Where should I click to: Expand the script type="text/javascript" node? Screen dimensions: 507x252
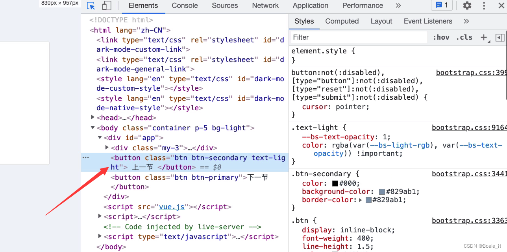click(100, 236)
